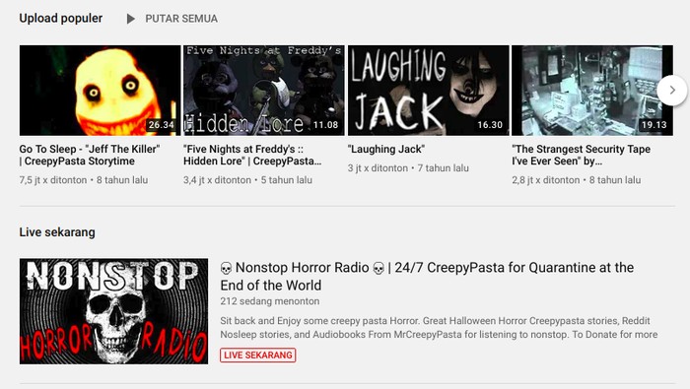This screenshot has width=690, height=389.
Task: Open the Laughing Jack video thumbnail
Action: [428, 90]
